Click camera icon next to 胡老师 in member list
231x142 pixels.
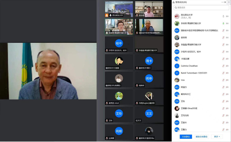click(227, 38)
